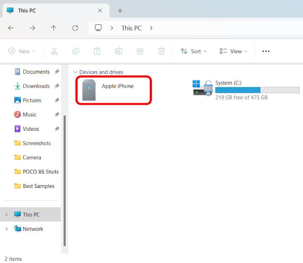This screenshot has width=303, height=263.
Task: Unpin Documents using its pin icon
Action: pos(57,72)
